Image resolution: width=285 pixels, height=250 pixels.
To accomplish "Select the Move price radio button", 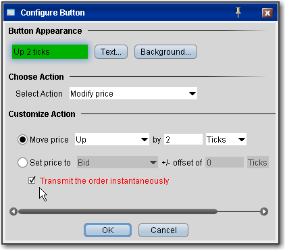I will tap(22, 140).
